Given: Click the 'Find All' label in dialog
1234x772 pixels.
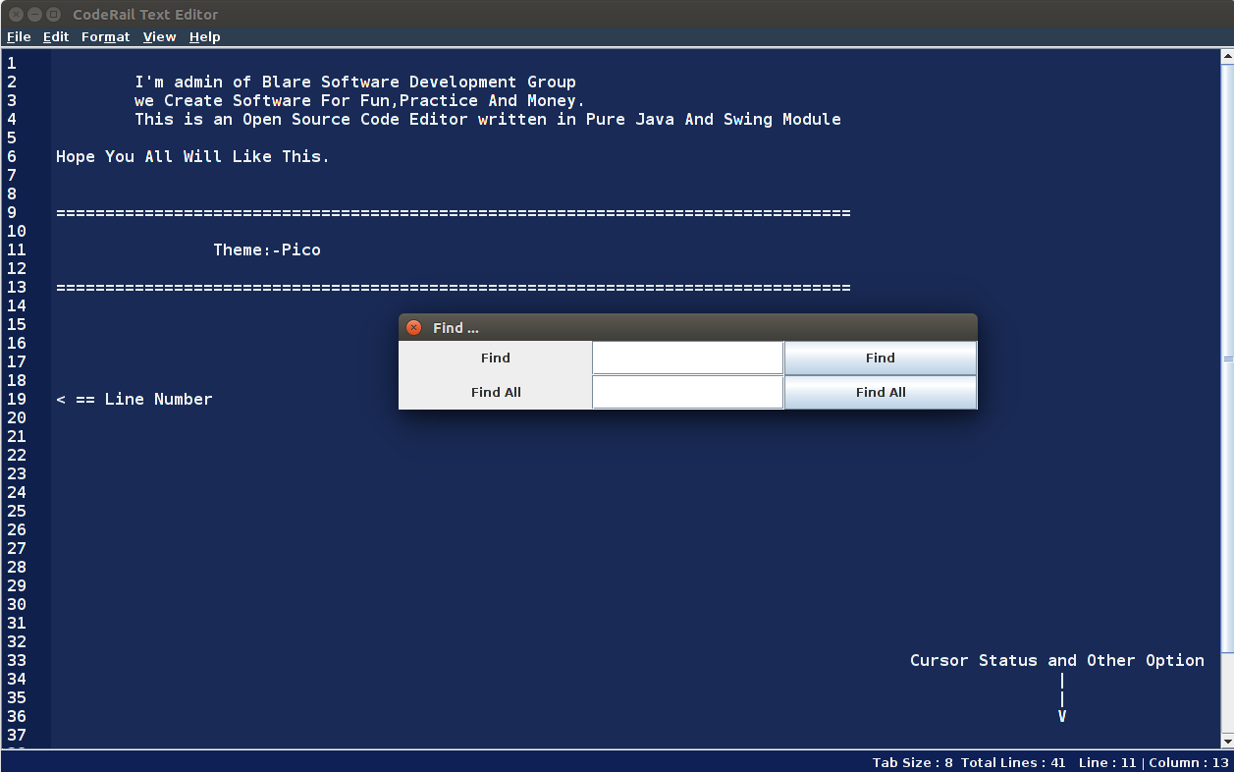Looking at the screenshot, I should click(x=496, y=393).
